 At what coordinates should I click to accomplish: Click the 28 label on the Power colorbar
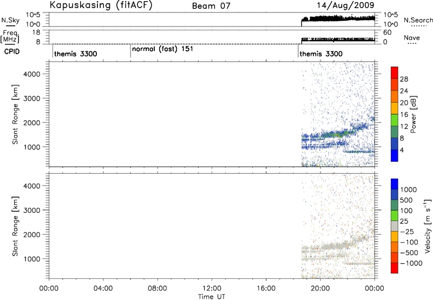404,79
